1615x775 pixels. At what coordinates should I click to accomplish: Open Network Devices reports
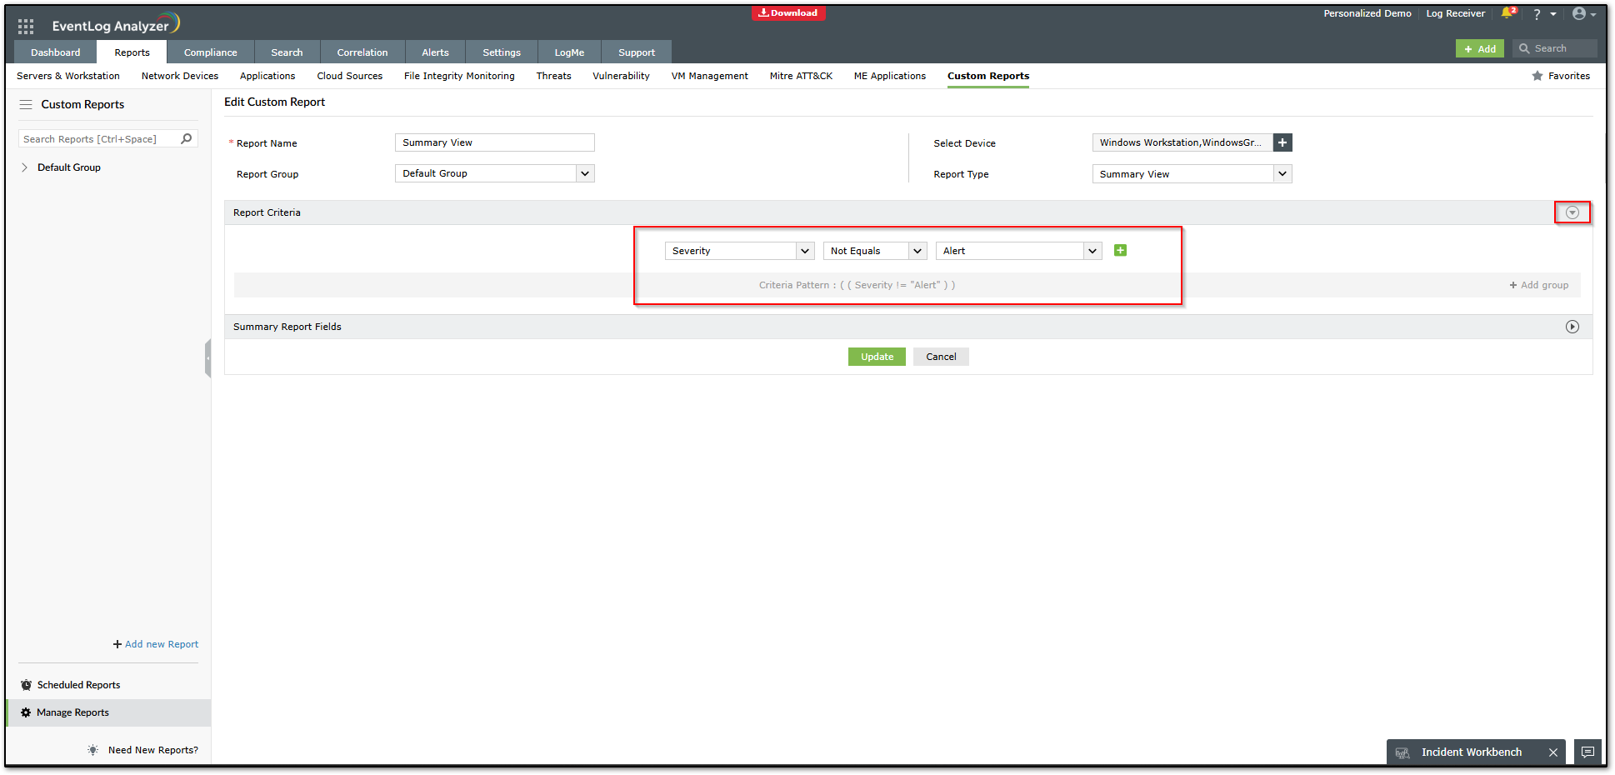(x=180, y=76)
